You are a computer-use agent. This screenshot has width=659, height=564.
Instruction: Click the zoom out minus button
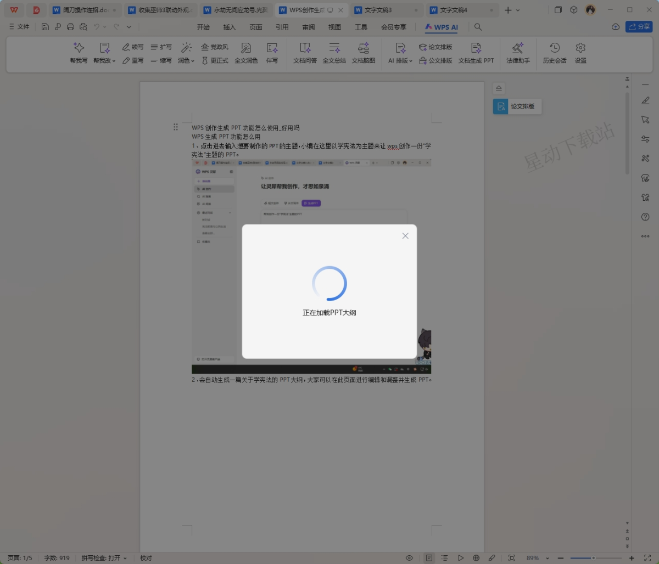[561, 558]
